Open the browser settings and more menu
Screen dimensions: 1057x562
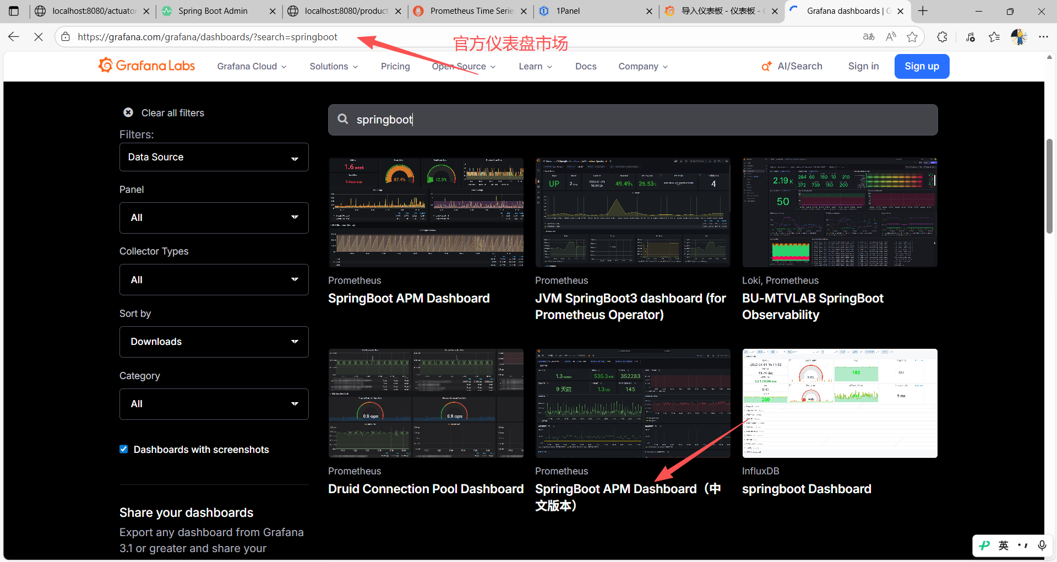[x=1043, y=37]
